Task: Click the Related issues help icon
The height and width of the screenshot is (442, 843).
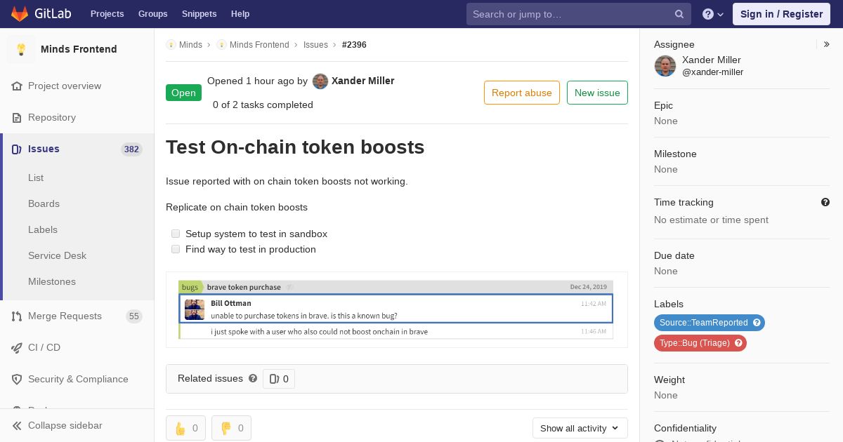Action: 253,378
